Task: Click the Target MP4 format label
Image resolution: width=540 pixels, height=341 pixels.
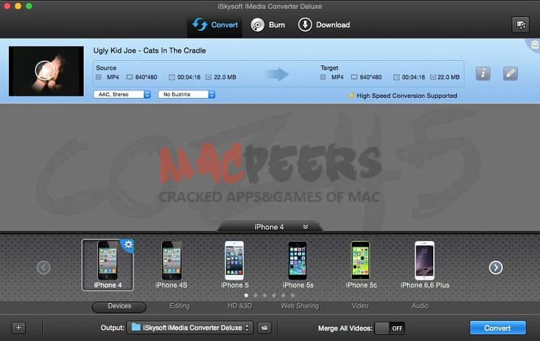Action: pyautogui.click(x=337, y=77)
